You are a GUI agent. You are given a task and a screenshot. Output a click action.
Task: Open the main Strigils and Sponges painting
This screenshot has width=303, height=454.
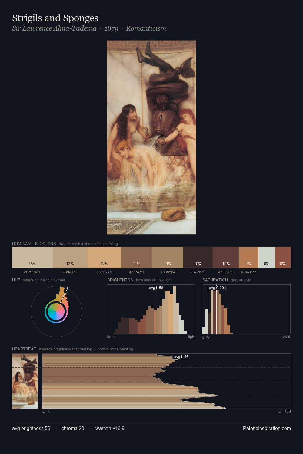coord(151,137)
